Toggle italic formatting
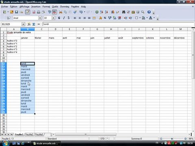This screenshot has height=146, width=195. [64, 18]
